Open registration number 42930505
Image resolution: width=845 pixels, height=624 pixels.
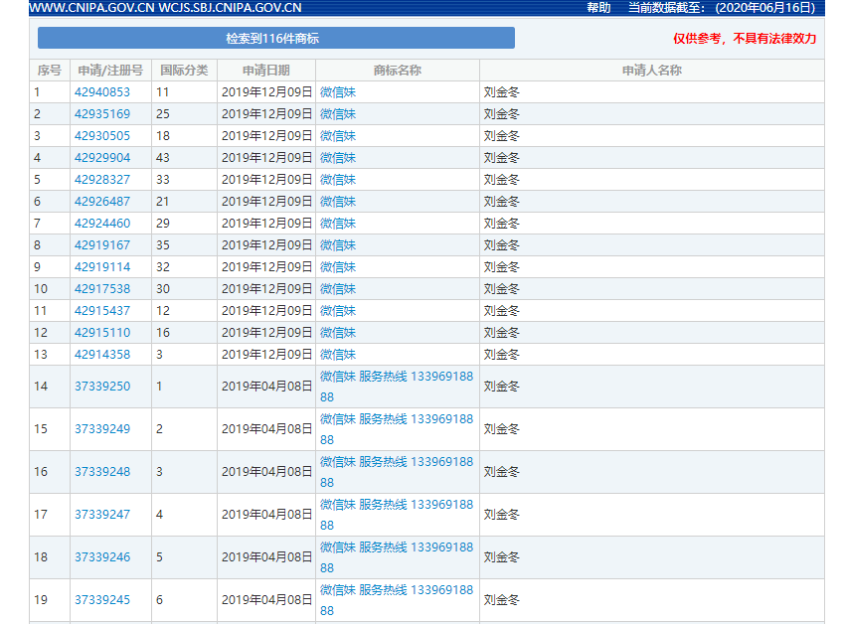coord(102,136)
